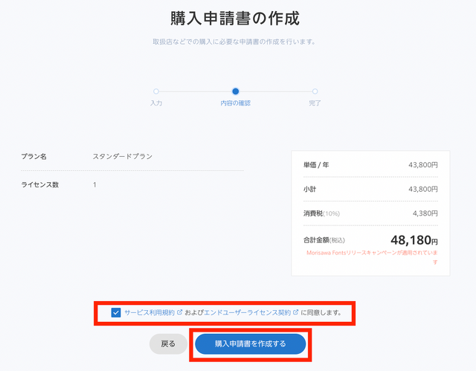
Task: Click the 消費税 amount 4,380円
Action: (422, 213)
